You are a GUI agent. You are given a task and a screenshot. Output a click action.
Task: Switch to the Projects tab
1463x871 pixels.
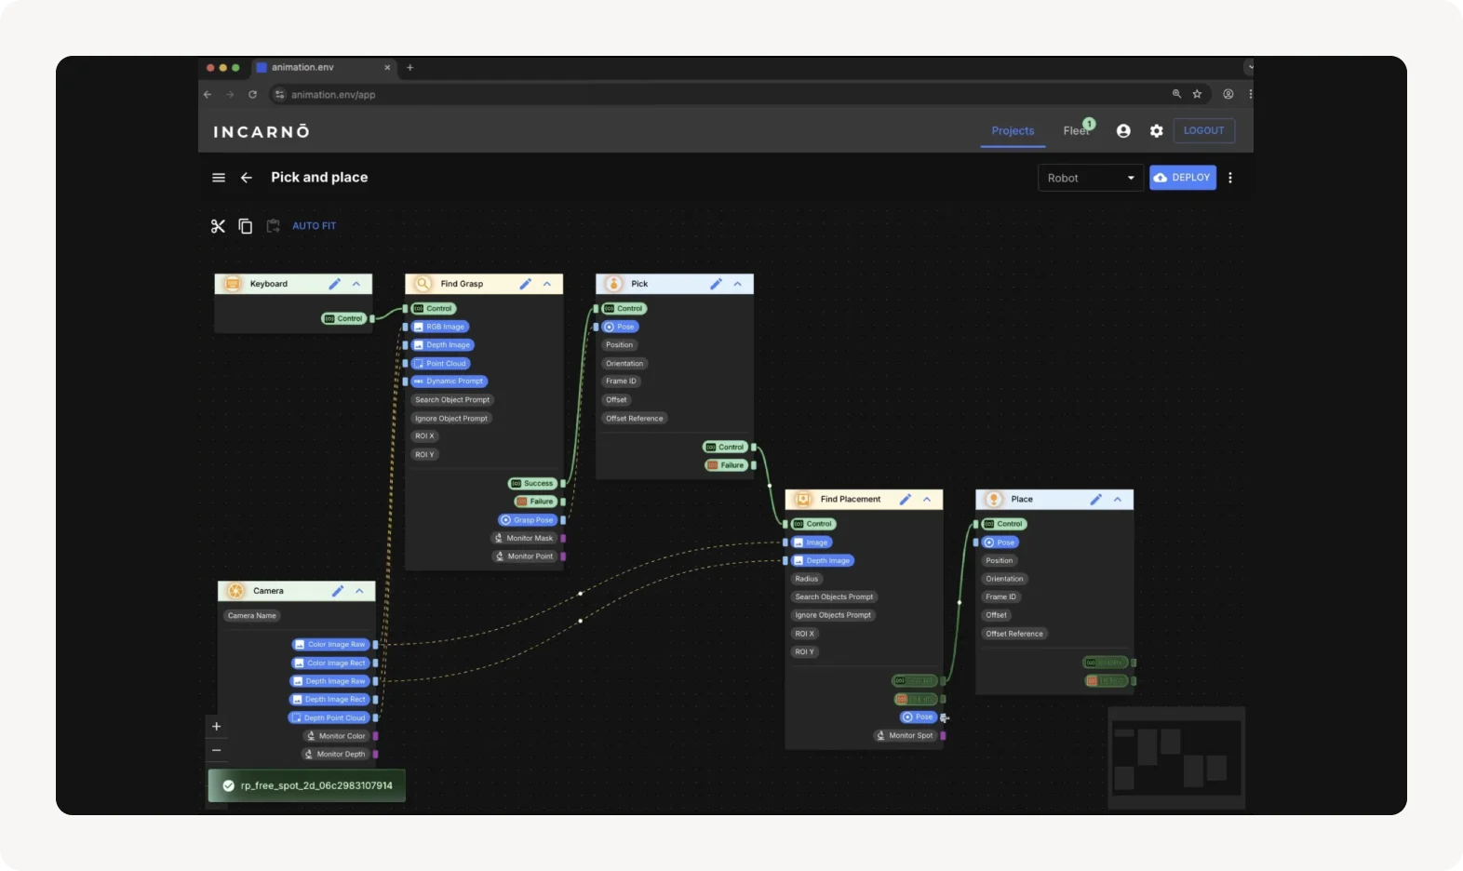pyautogui.click(x=1013, y=131)
